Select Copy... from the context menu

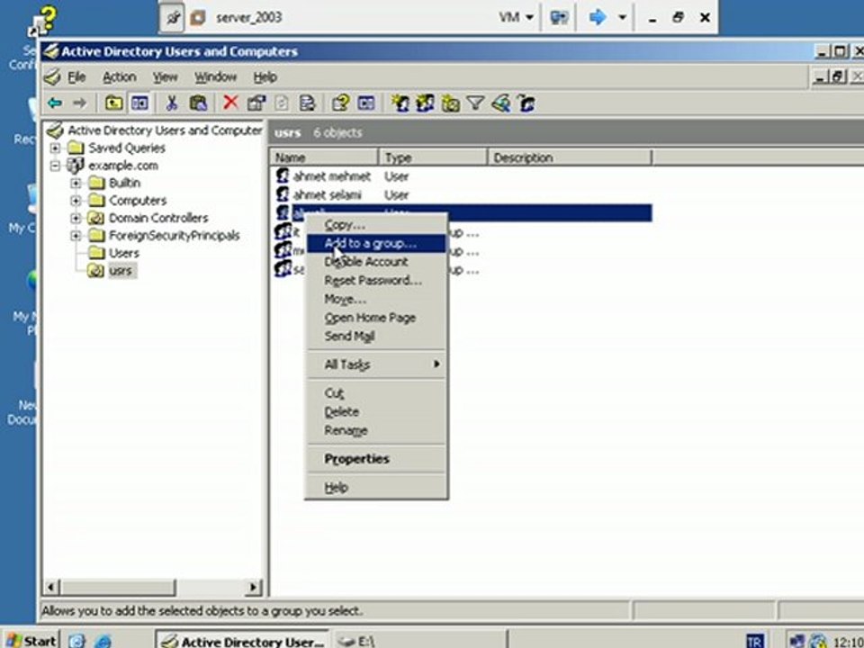tap(377, 225)
